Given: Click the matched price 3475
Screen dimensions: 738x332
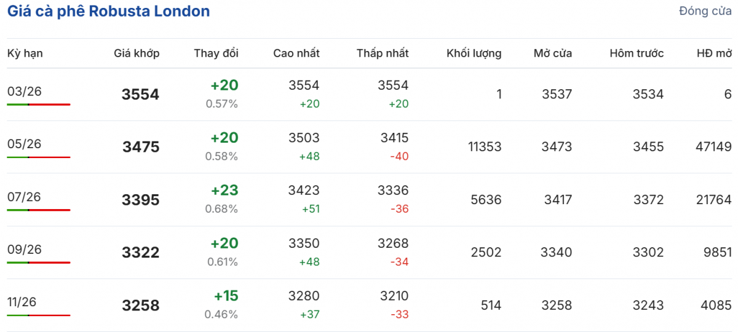Looking at the screenshot, I should coord(140,147).
